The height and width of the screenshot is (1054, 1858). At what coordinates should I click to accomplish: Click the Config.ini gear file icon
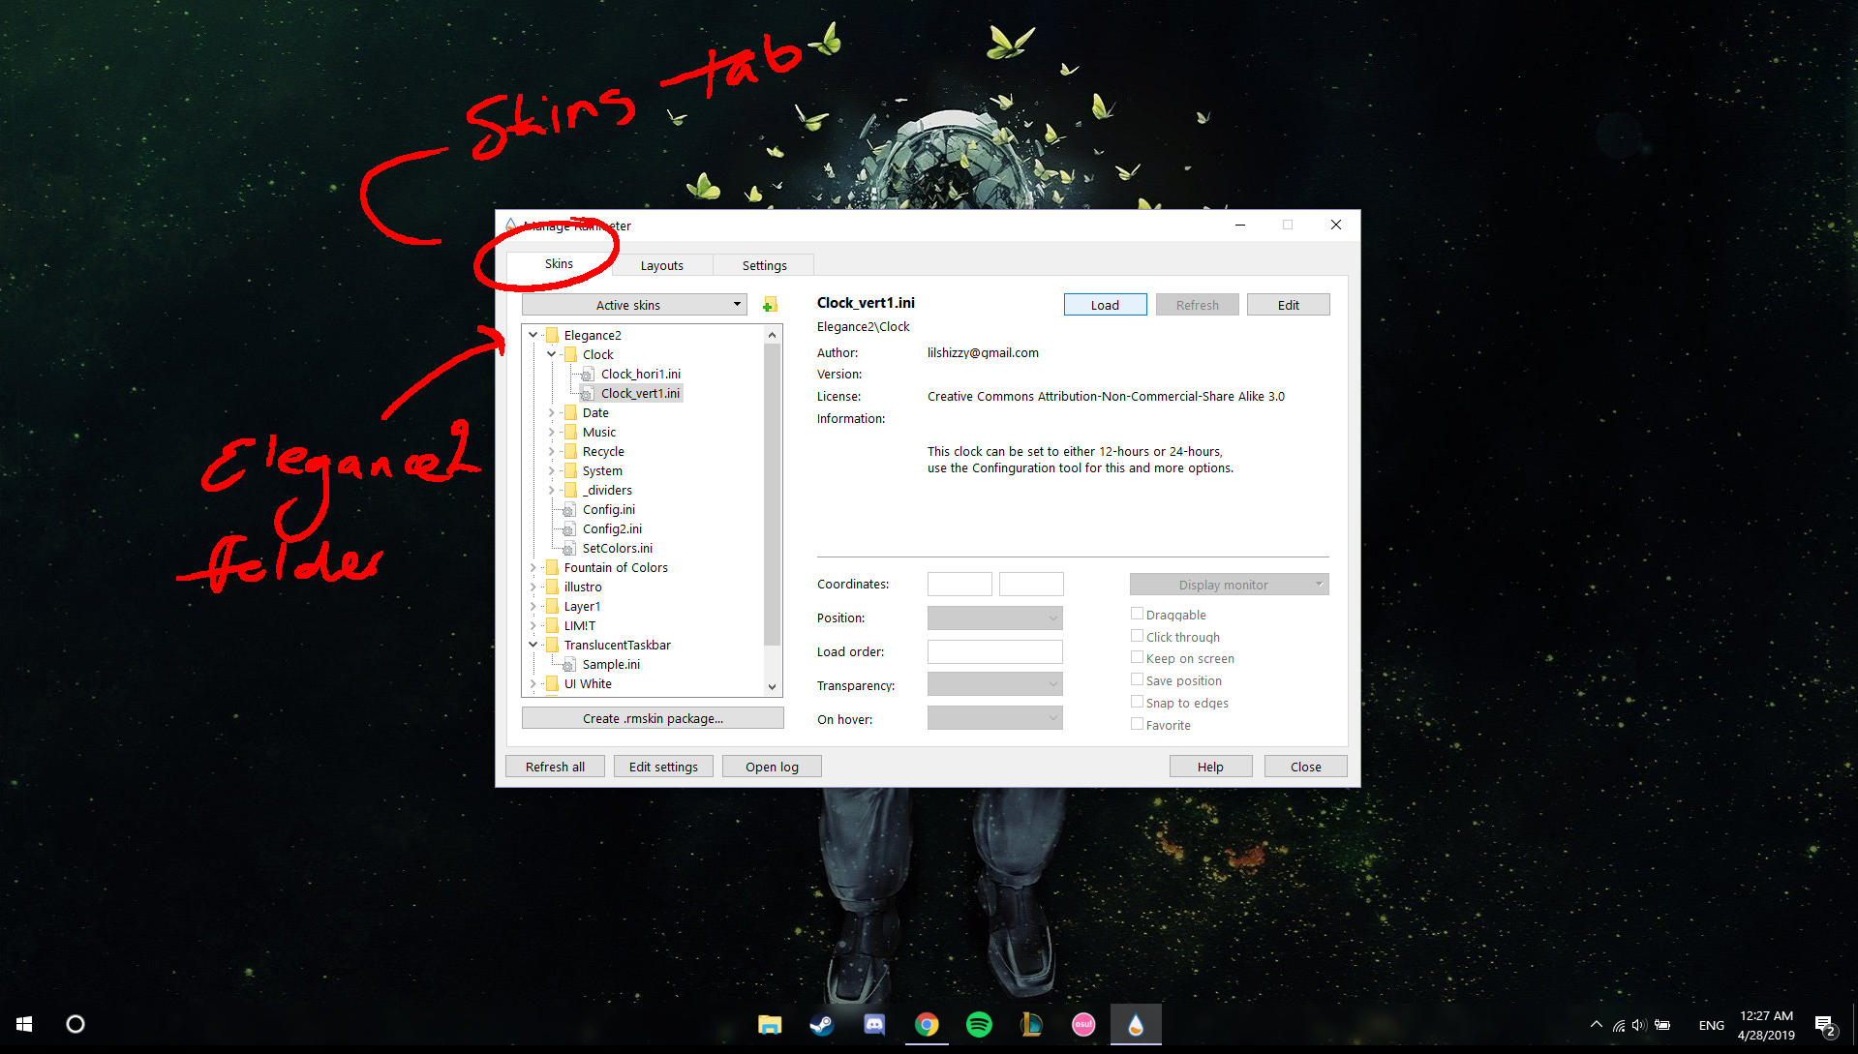[x=569, y=509]
